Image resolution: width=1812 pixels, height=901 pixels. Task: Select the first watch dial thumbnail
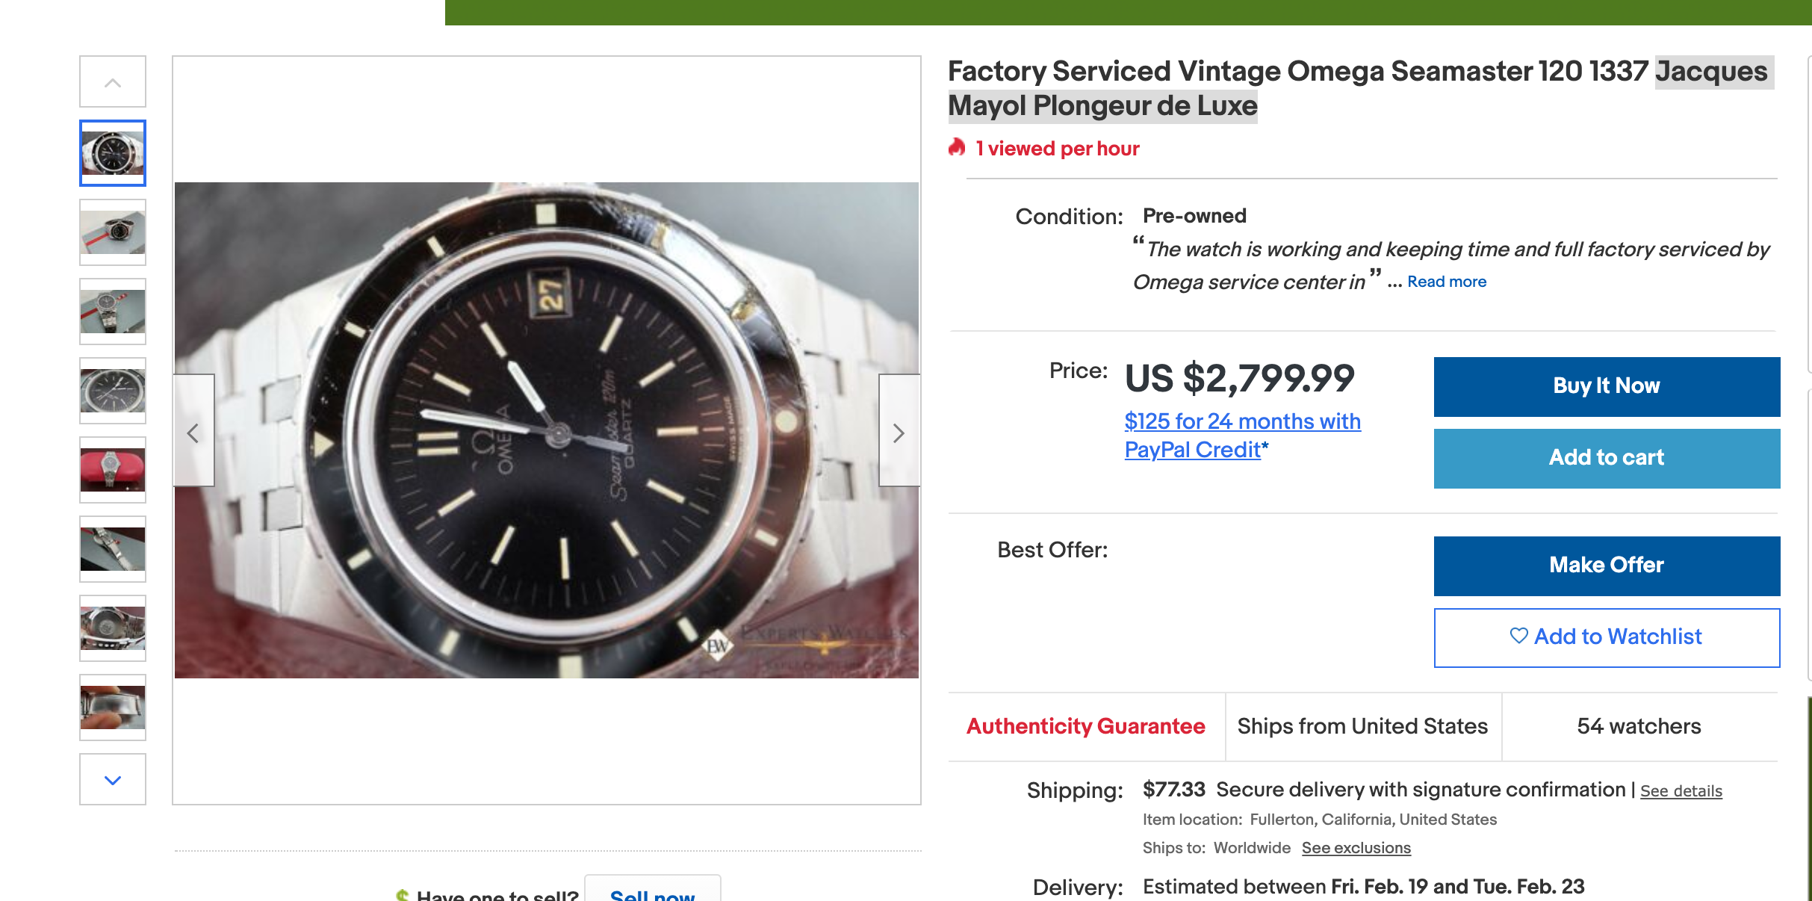(113, 153)
